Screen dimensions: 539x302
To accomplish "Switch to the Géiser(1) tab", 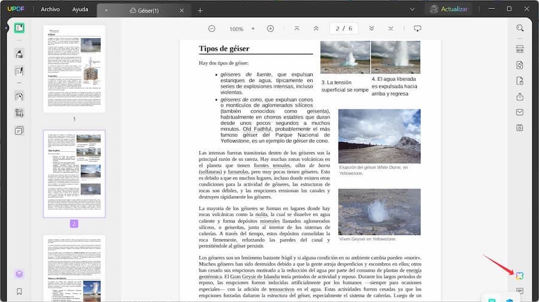I will pyautogui.click(x=144, y=11).
